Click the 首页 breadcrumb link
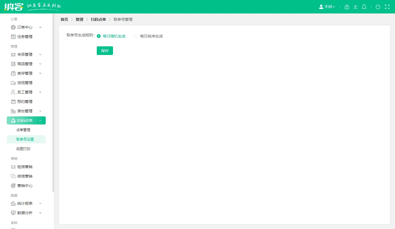395x229 pixels. pyautogui.click(x=64, y=19)
